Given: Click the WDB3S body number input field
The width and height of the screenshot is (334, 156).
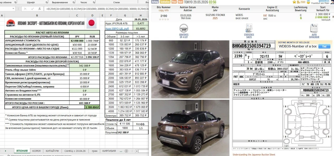Looking at the screenshot, I should coord(297,46).
